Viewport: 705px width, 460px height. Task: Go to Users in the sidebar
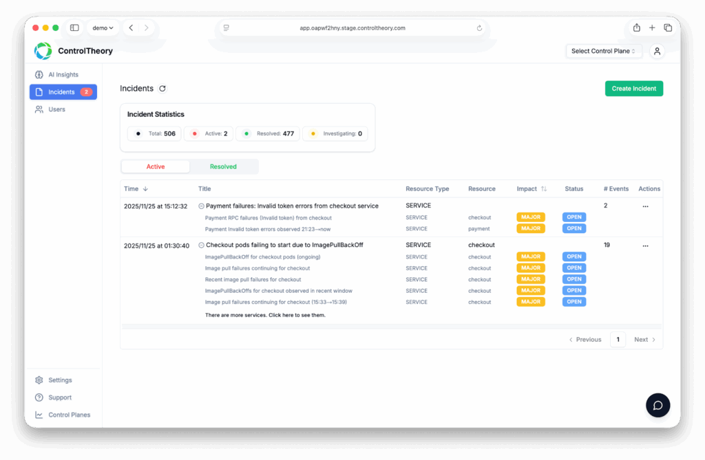[x=56, y=109]
